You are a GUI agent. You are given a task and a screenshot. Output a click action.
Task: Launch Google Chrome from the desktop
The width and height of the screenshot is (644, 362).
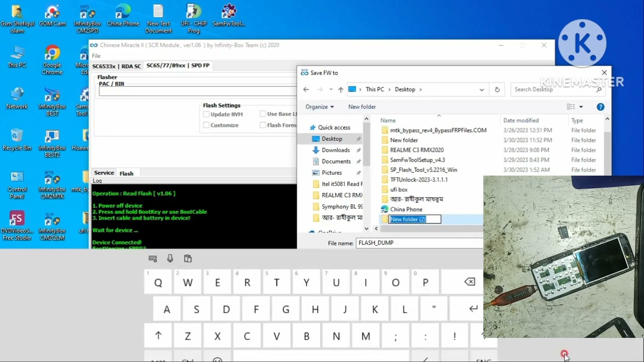point(52,60)
